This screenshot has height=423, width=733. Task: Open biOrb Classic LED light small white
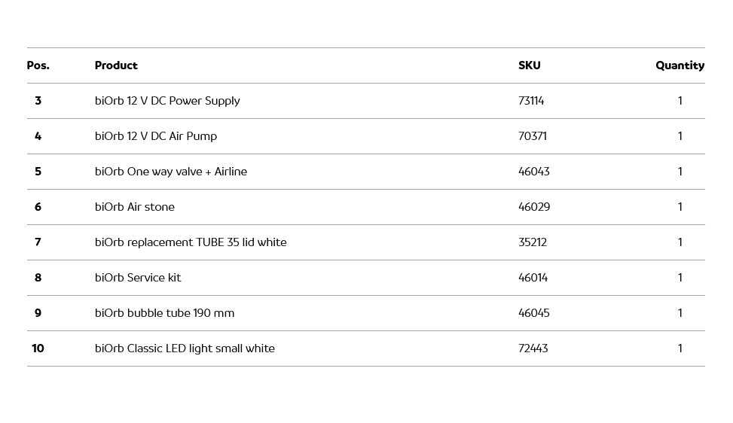pyautogui.click(x=185, y=348)
